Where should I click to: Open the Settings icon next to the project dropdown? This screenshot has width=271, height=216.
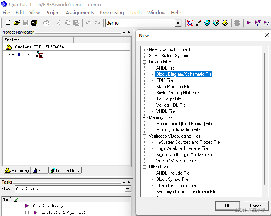click(189, 23)
